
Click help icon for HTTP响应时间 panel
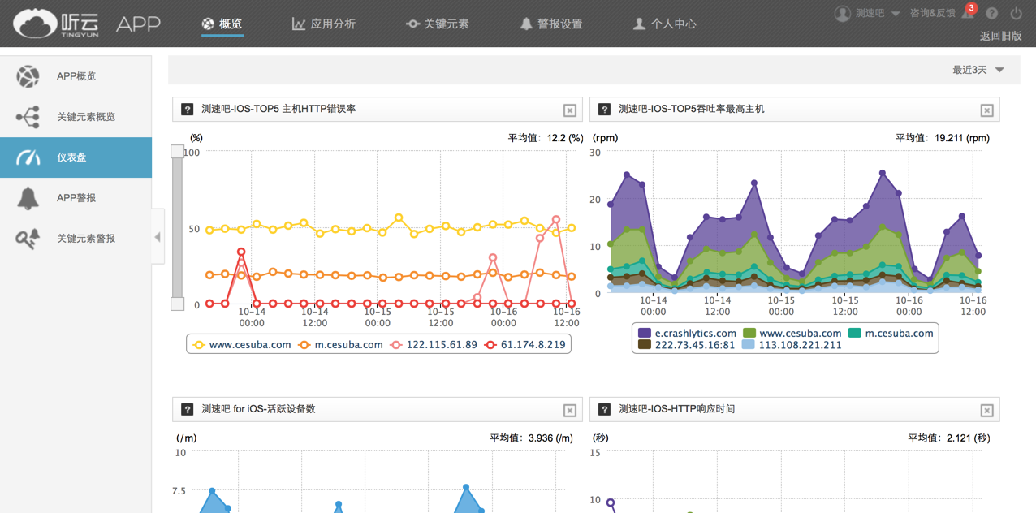point(604,409)
